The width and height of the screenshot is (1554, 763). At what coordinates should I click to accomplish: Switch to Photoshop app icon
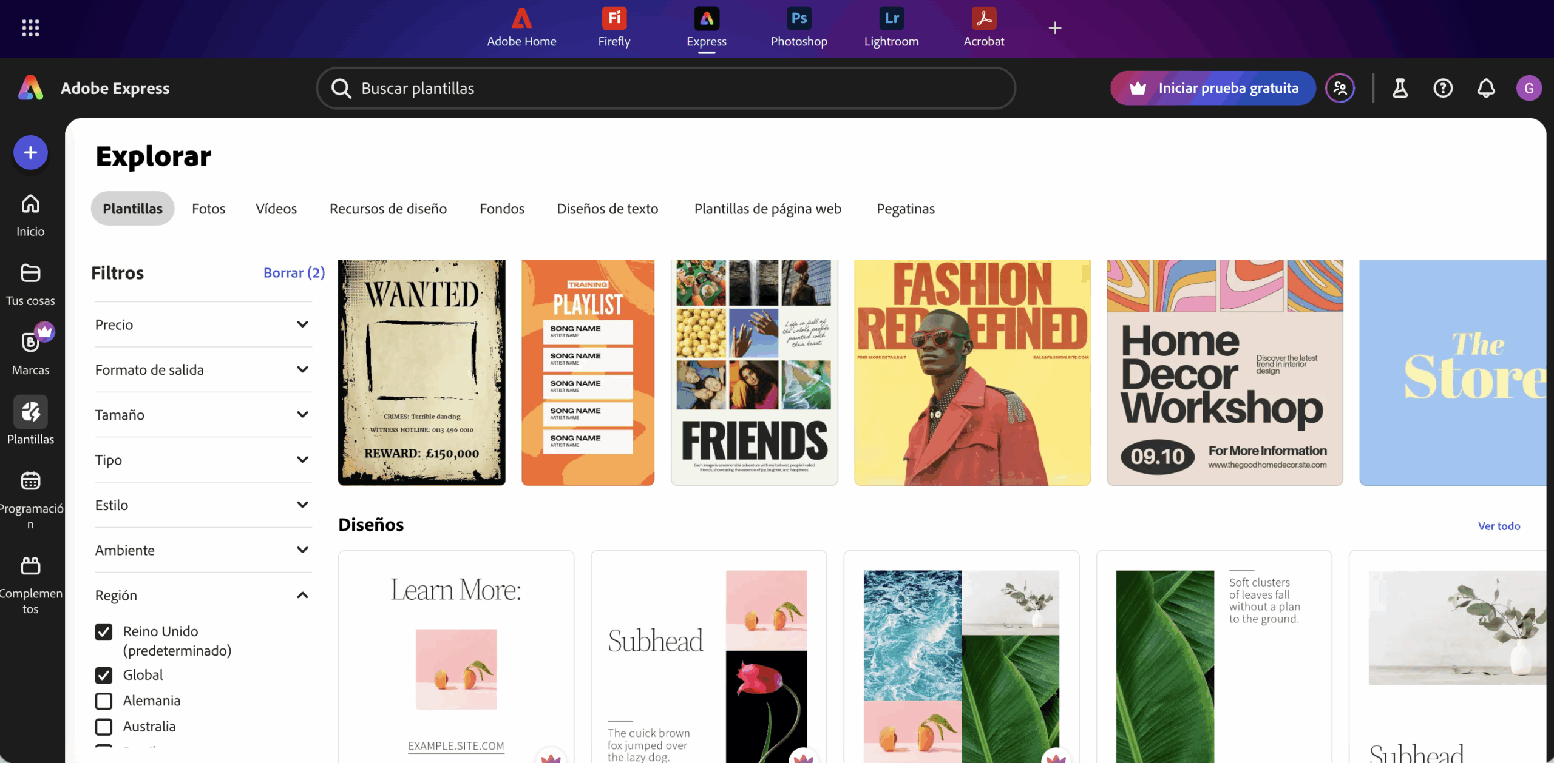(798, 19)
